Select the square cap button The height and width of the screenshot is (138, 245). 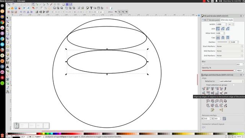[228, 38]
